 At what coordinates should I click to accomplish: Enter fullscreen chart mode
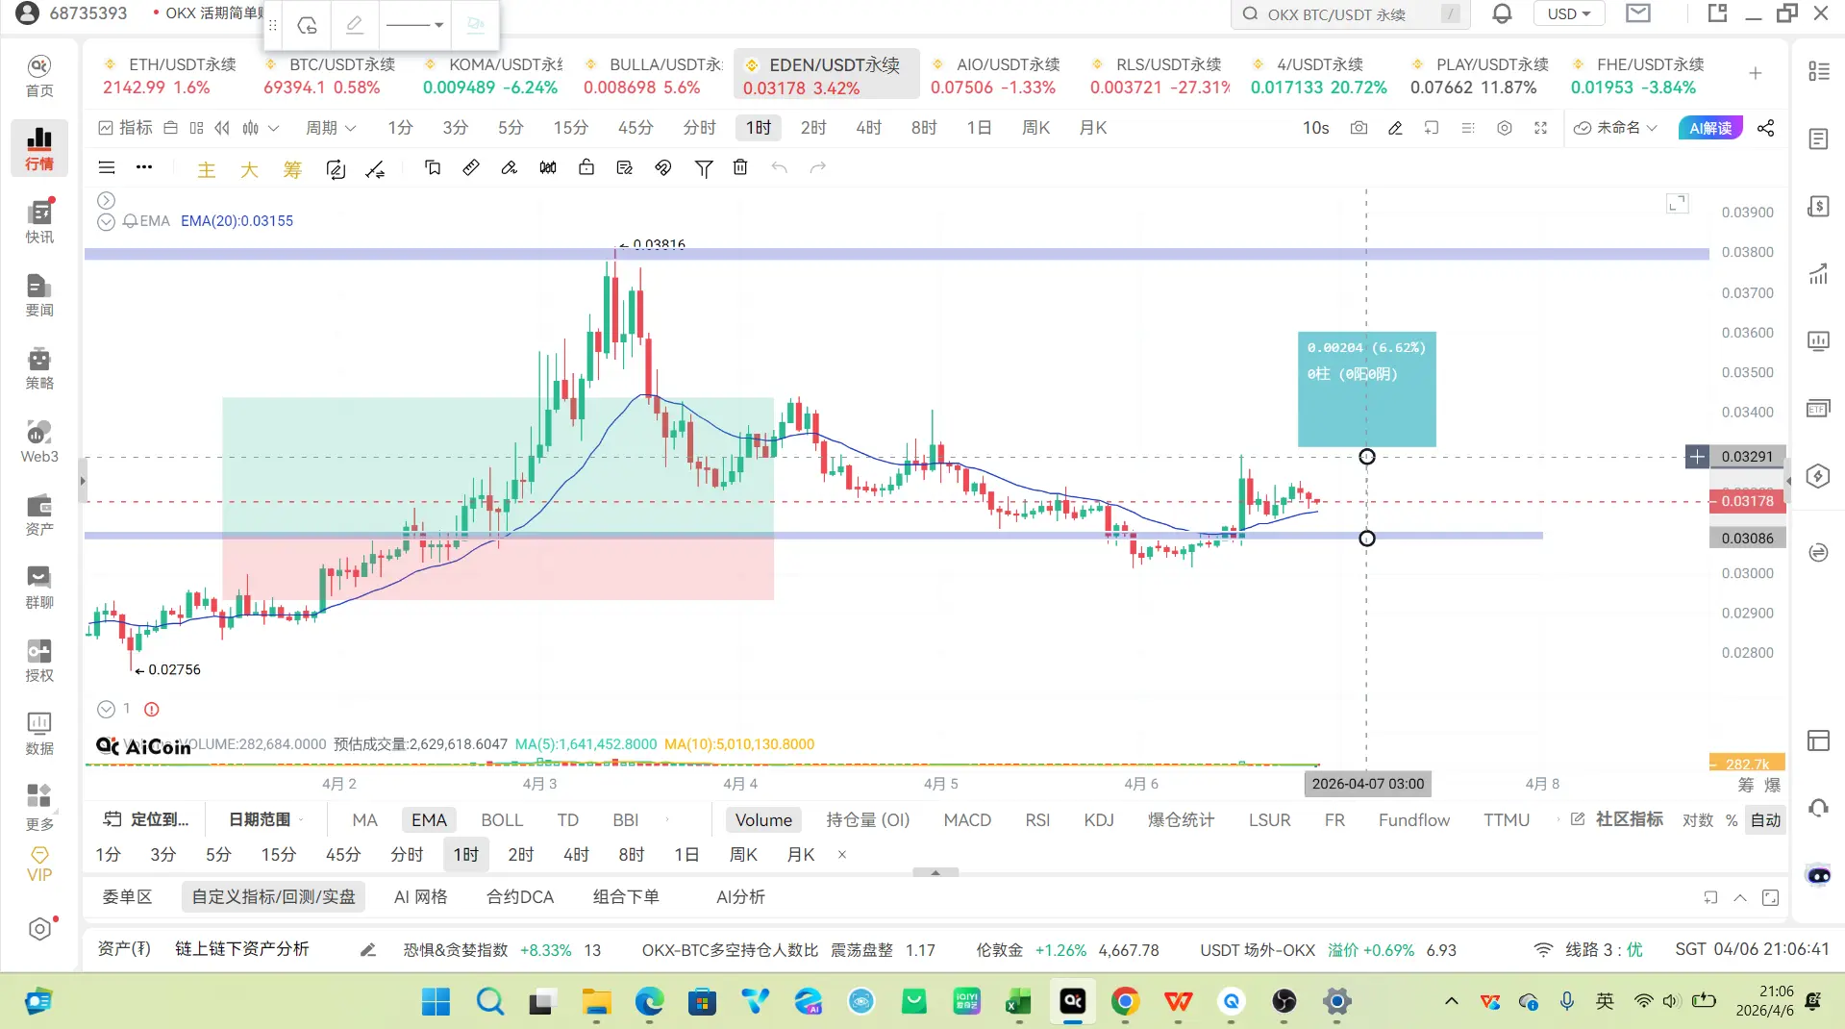click(x=1541, y=128)
